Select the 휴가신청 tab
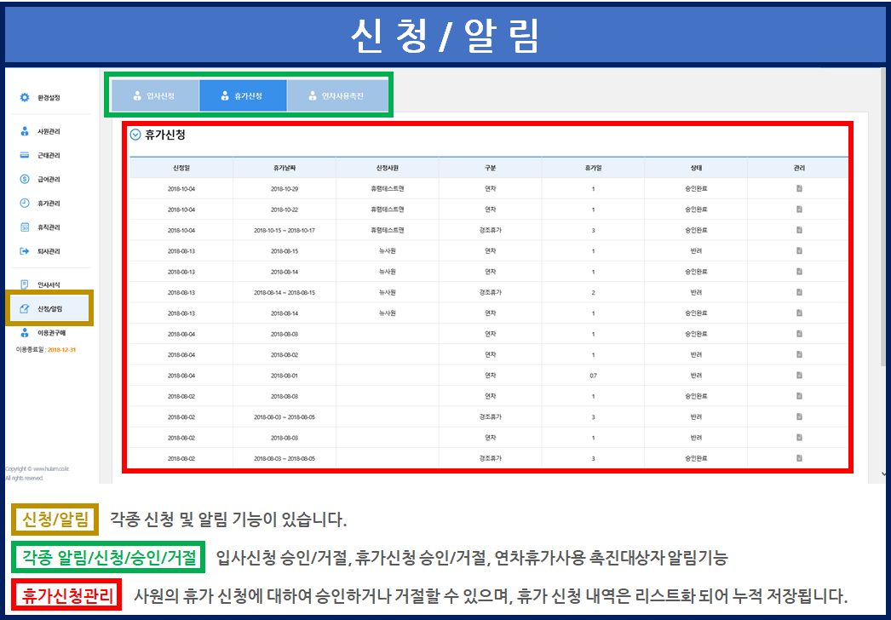Image resolution: width=891 pixels, height=620 pixels. pyautogui.click(x=243, y=96)
